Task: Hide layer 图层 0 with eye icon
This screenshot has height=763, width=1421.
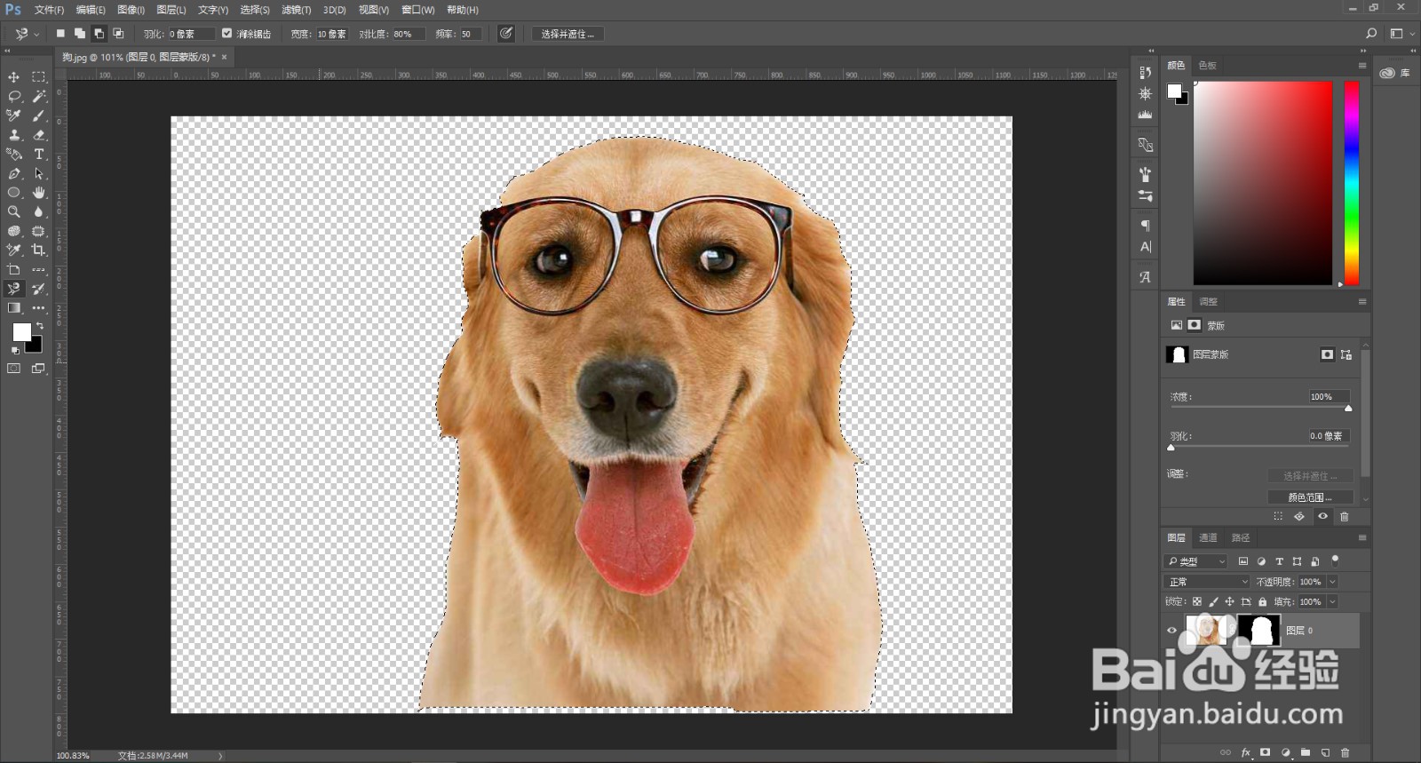Action: [x=1171, y=631]
